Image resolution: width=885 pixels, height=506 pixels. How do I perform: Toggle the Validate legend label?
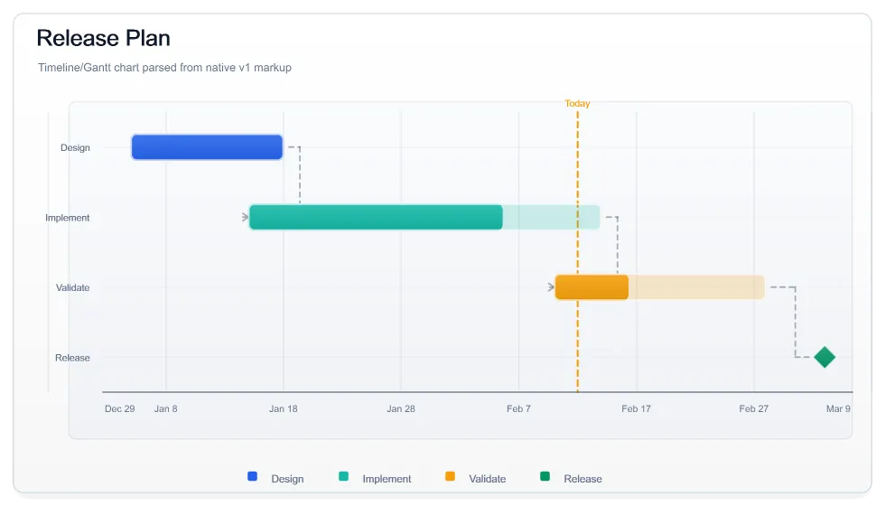487,479
